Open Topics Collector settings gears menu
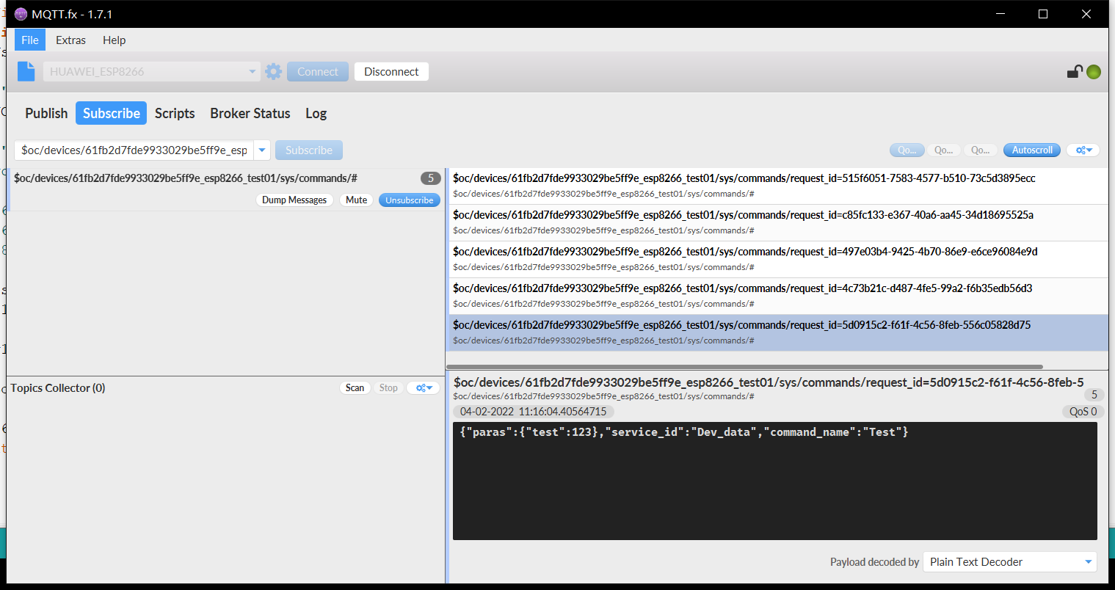 [x=424, y=388]
